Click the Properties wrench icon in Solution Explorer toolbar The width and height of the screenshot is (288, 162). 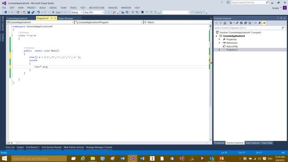tap(260, 23)
